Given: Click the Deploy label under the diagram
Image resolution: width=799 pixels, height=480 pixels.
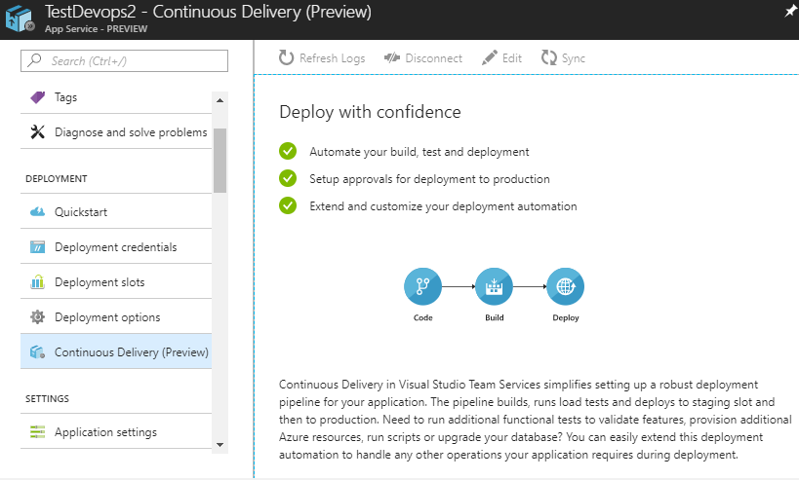Looking at the screenshot, I should (566, 317).
